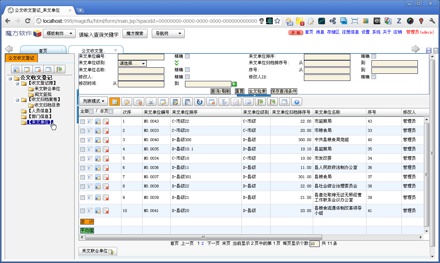Viewport: 440px width, 263px height.
Task: Collapse 公文收文登记 tree root
Action: pos(10,78)
